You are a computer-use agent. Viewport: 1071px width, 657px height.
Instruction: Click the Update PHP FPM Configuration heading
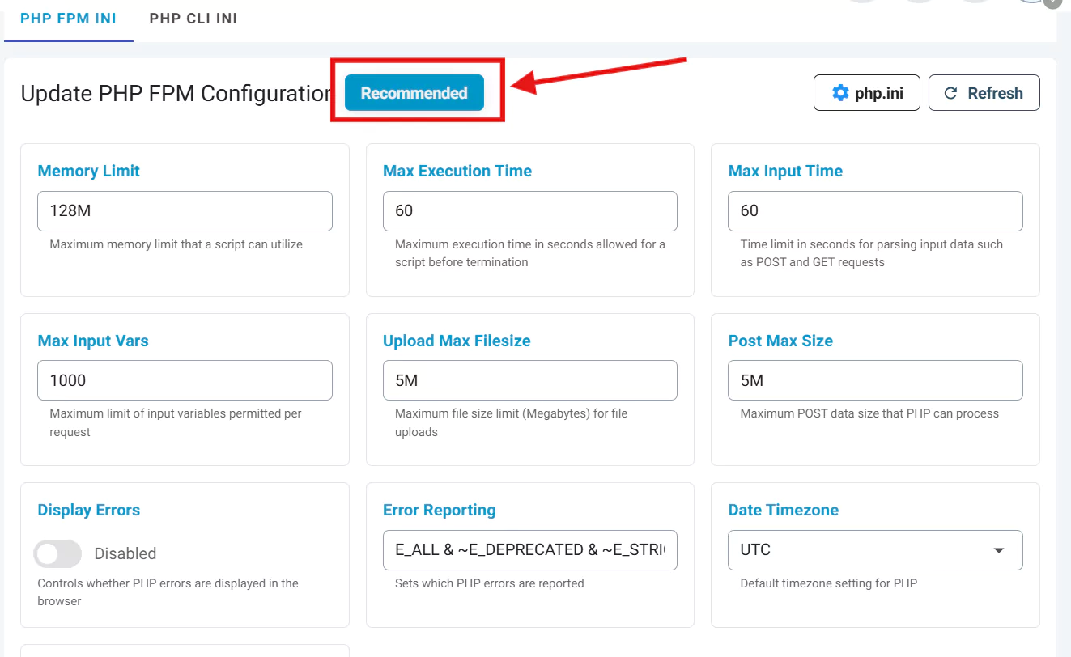[x=175, y=94]
